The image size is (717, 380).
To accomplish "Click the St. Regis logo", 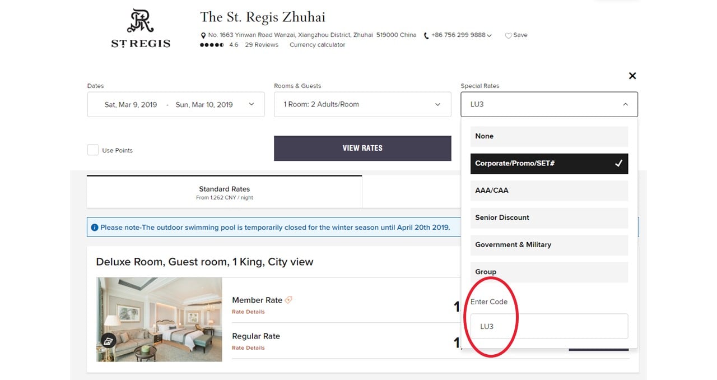I will [x=141, y=28].
